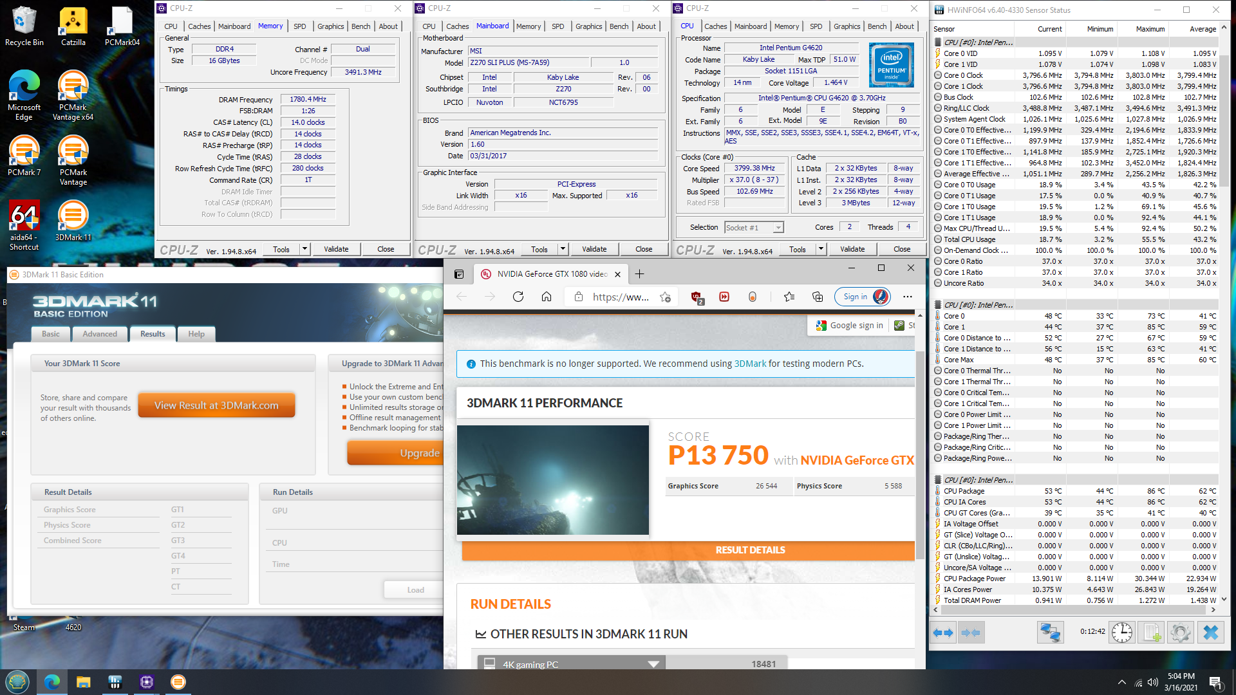
Task: Refresh the browser page
Action: click(518, 297)
